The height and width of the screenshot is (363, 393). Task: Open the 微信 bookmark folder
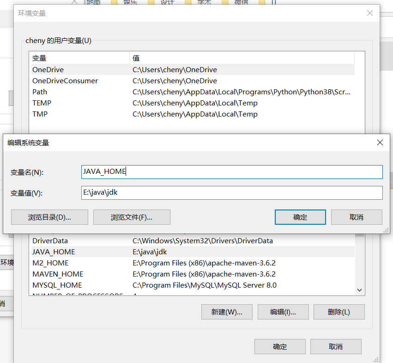pyautogui.click(x=238, y=2)
